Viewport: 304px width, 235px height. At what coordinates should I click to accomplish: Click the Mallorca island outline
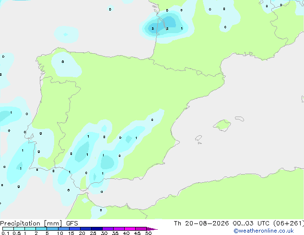pyautogui.click(x=222, y=125)
